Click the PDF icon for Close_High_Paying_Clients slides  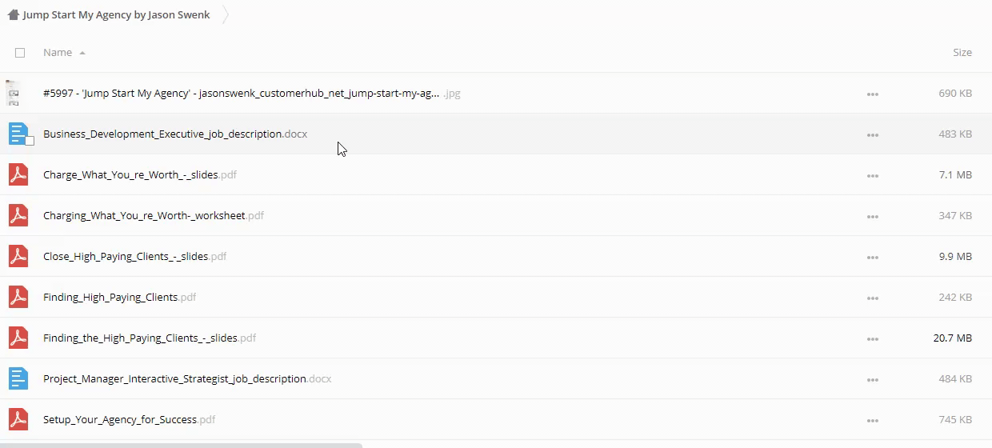pos(18,256)
